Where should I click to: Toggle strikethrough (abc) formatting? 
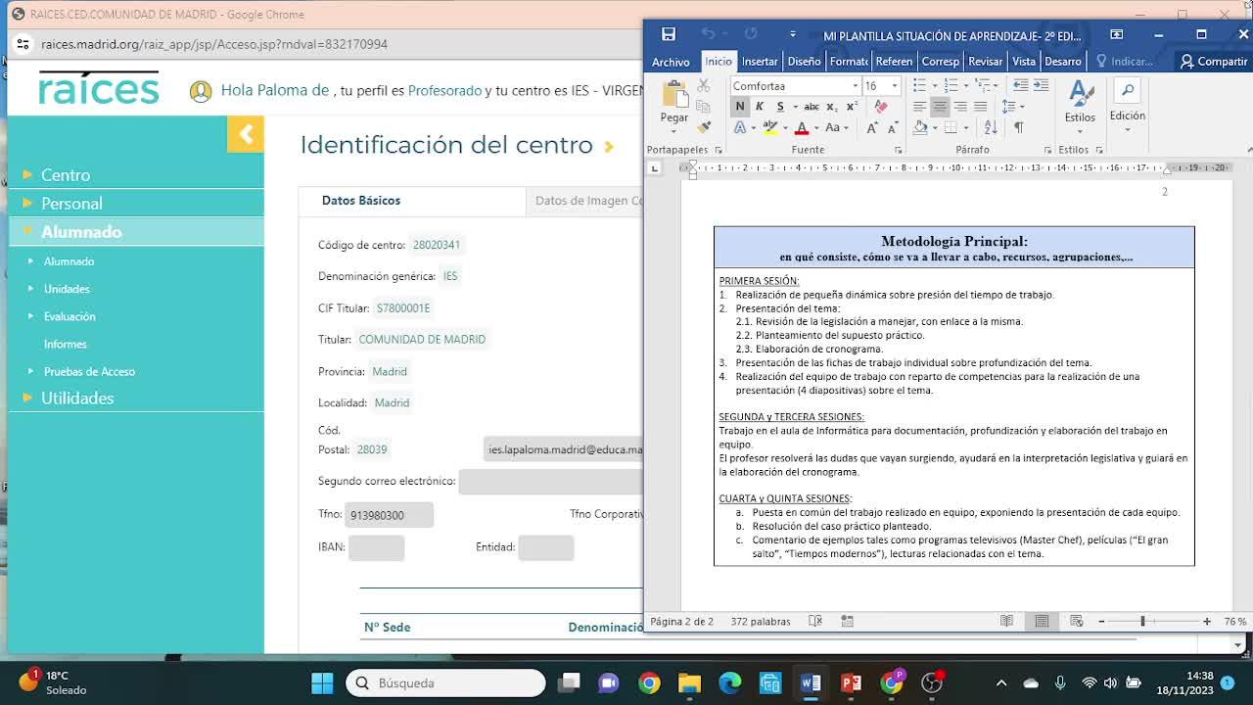coord(811,107)
